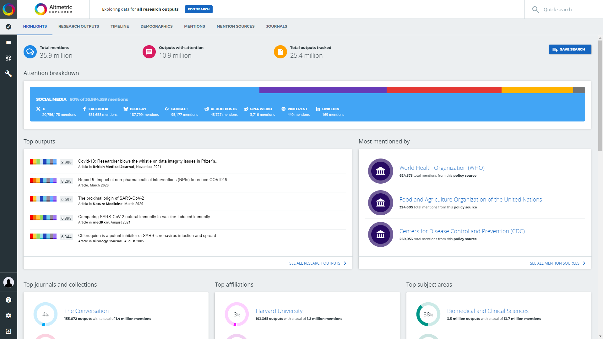
Task: Open the user profile icon
Action: (x=9, y=282)
